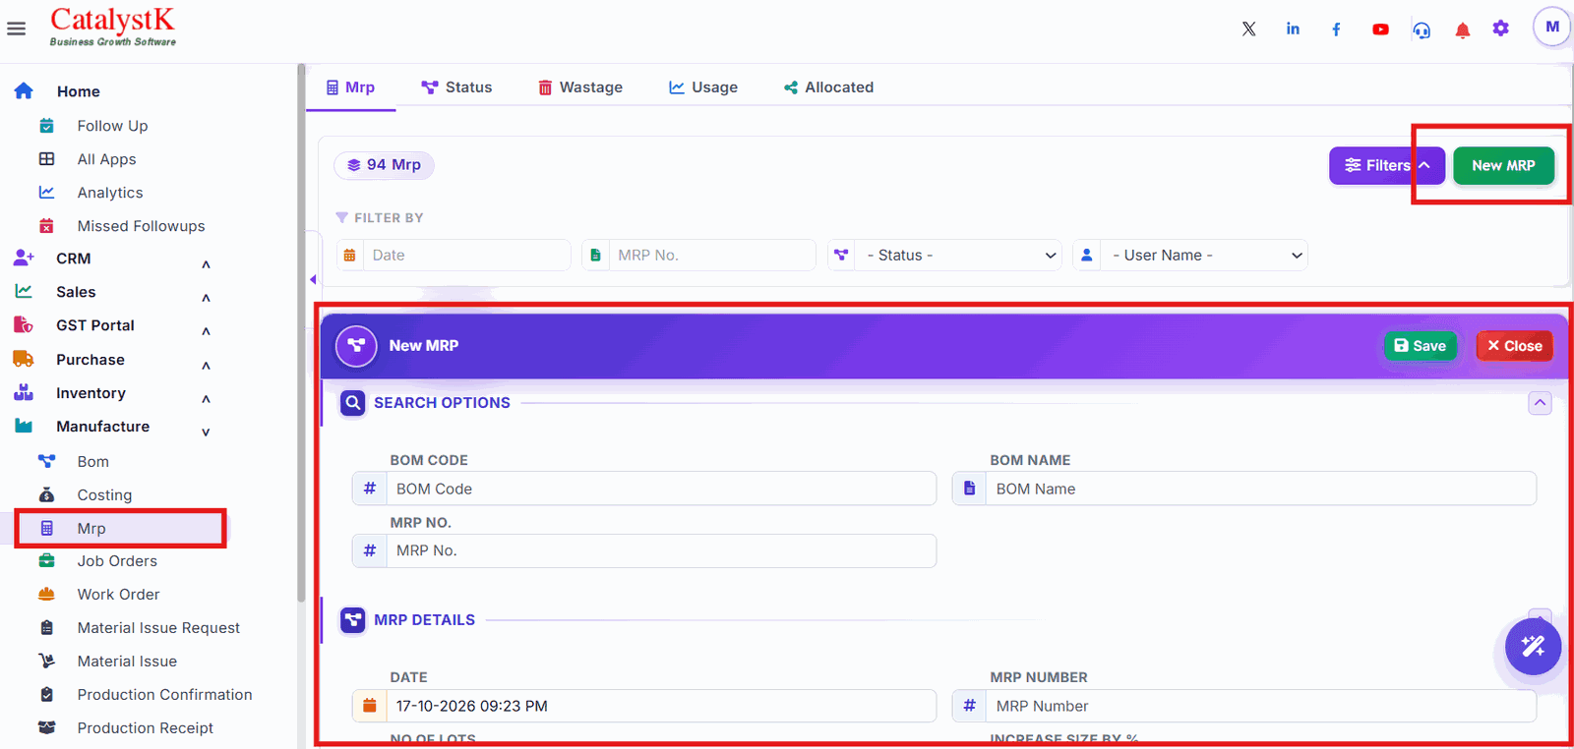View notifications via the bell icon

[x=1463, y=29]
